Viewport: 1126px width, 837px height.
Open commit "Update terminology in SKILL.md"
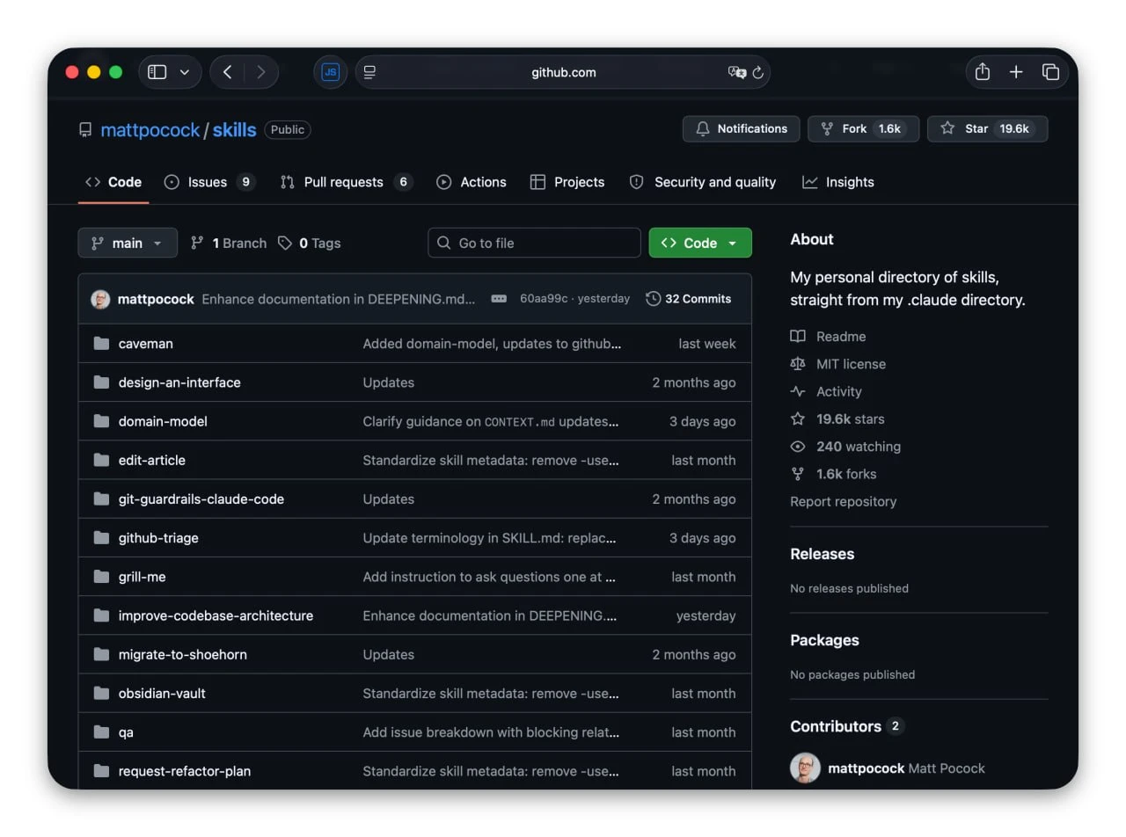[x=490, y=538]
